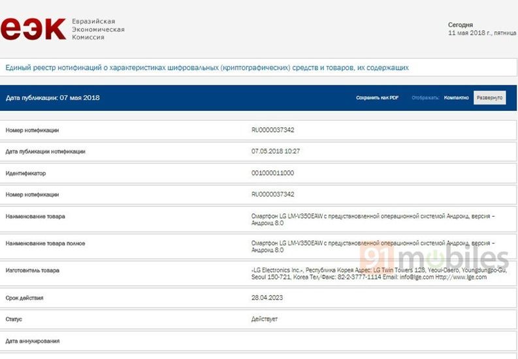Click the Идентификатор label
The image size is (518, 359).
click(25, 173)
